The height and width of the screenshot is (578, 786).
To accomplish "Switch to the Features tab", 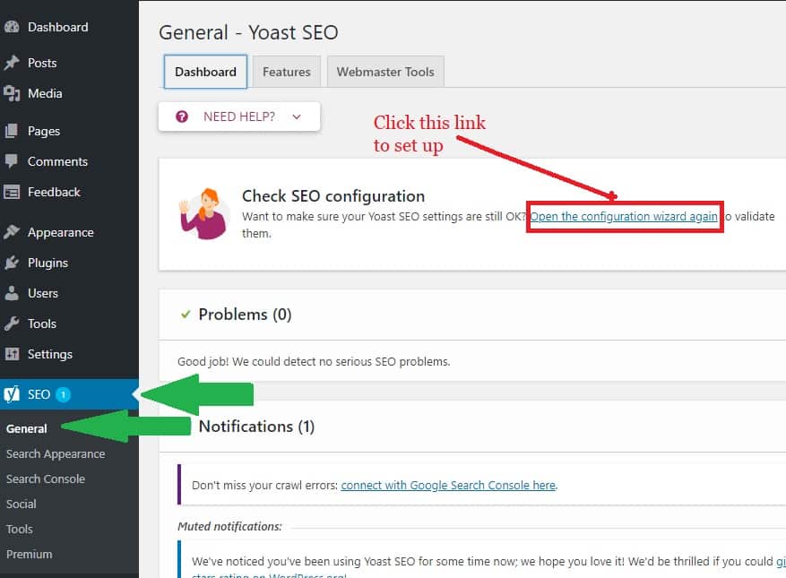I will (287, 73).
